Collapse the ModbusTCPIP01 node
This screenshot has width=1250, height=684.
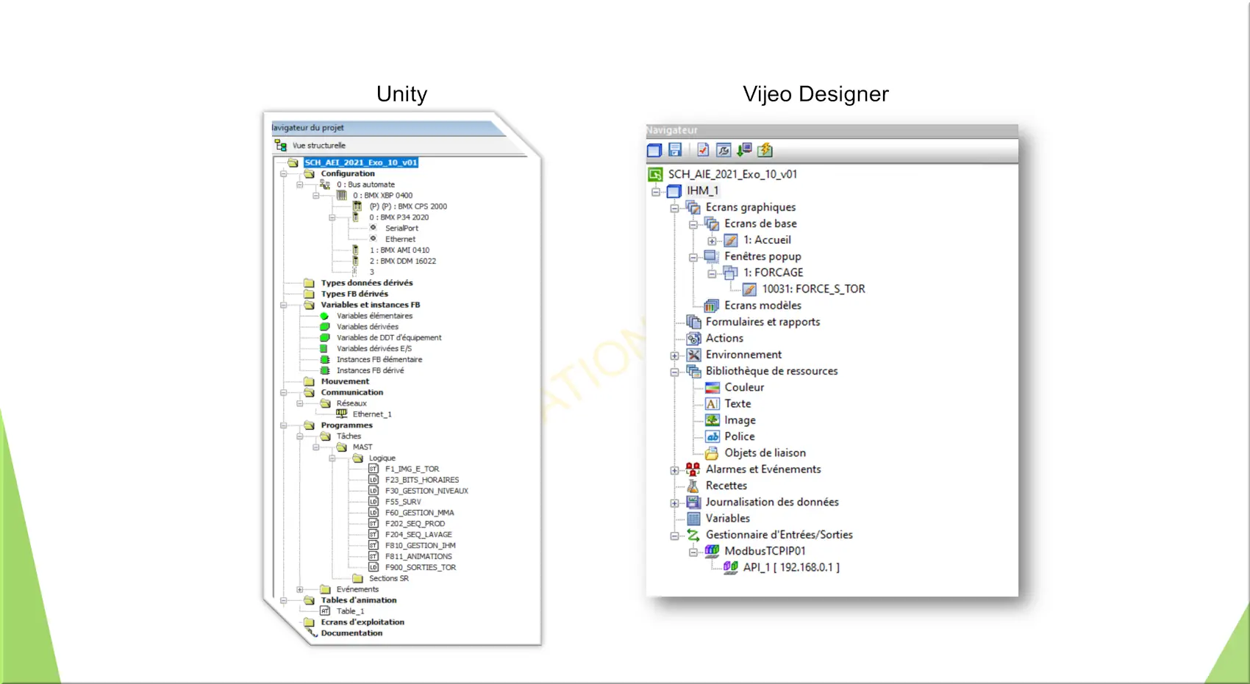[x=693, y=552]
